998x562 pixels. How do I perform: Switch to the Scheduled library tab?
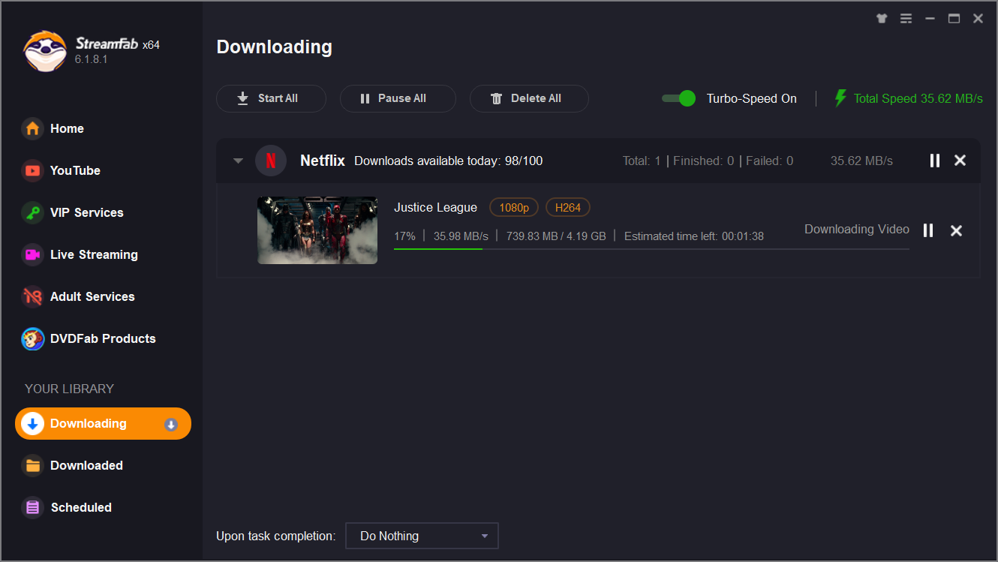(81, 507)
